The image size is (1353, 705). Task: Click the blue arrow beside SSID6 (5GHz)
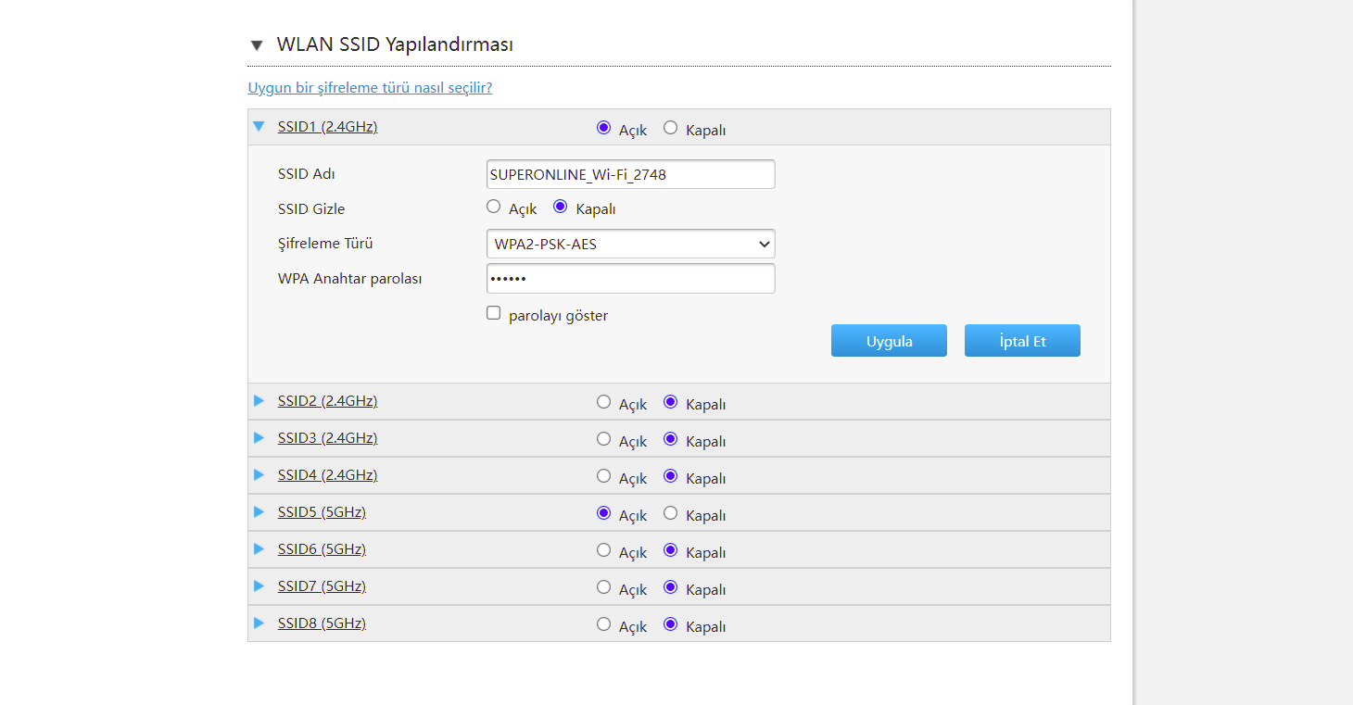[259, 549]
